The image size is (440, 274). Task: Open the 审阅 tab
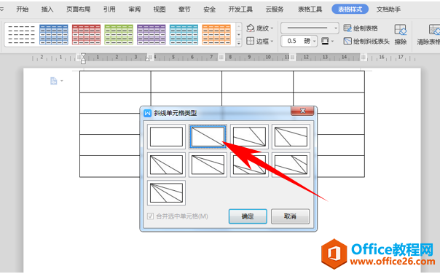coord(135,9)
